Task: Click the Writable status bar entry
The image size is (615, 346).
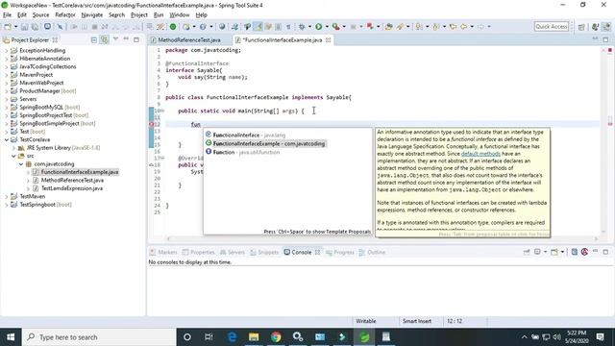Action: pos(366,321)
